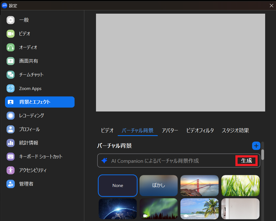The width and height of the screenshot is (276, 221).
Task: Open the Zoom Apps icon
Action: (11, 89)
